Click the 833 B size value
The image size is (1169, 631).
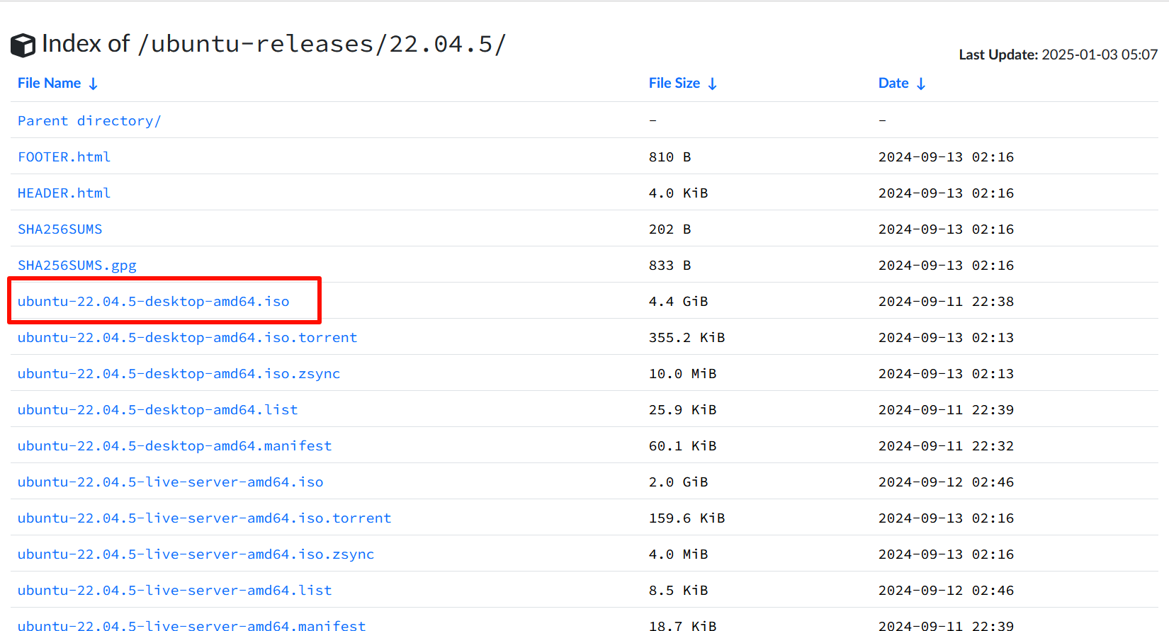(x=670, y=265)
